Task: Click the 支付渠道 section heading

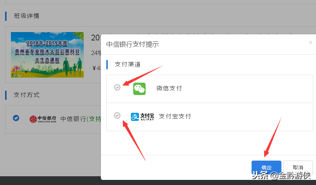Action: pyautogui.click(x=127, y=64)
